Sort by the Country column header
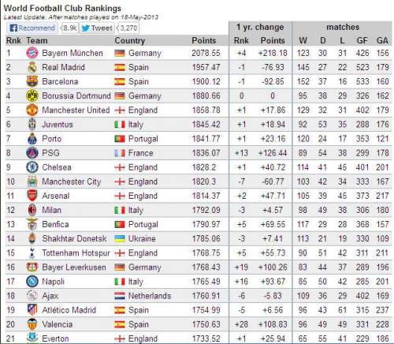The image size is (394, 344). [130, 40]
